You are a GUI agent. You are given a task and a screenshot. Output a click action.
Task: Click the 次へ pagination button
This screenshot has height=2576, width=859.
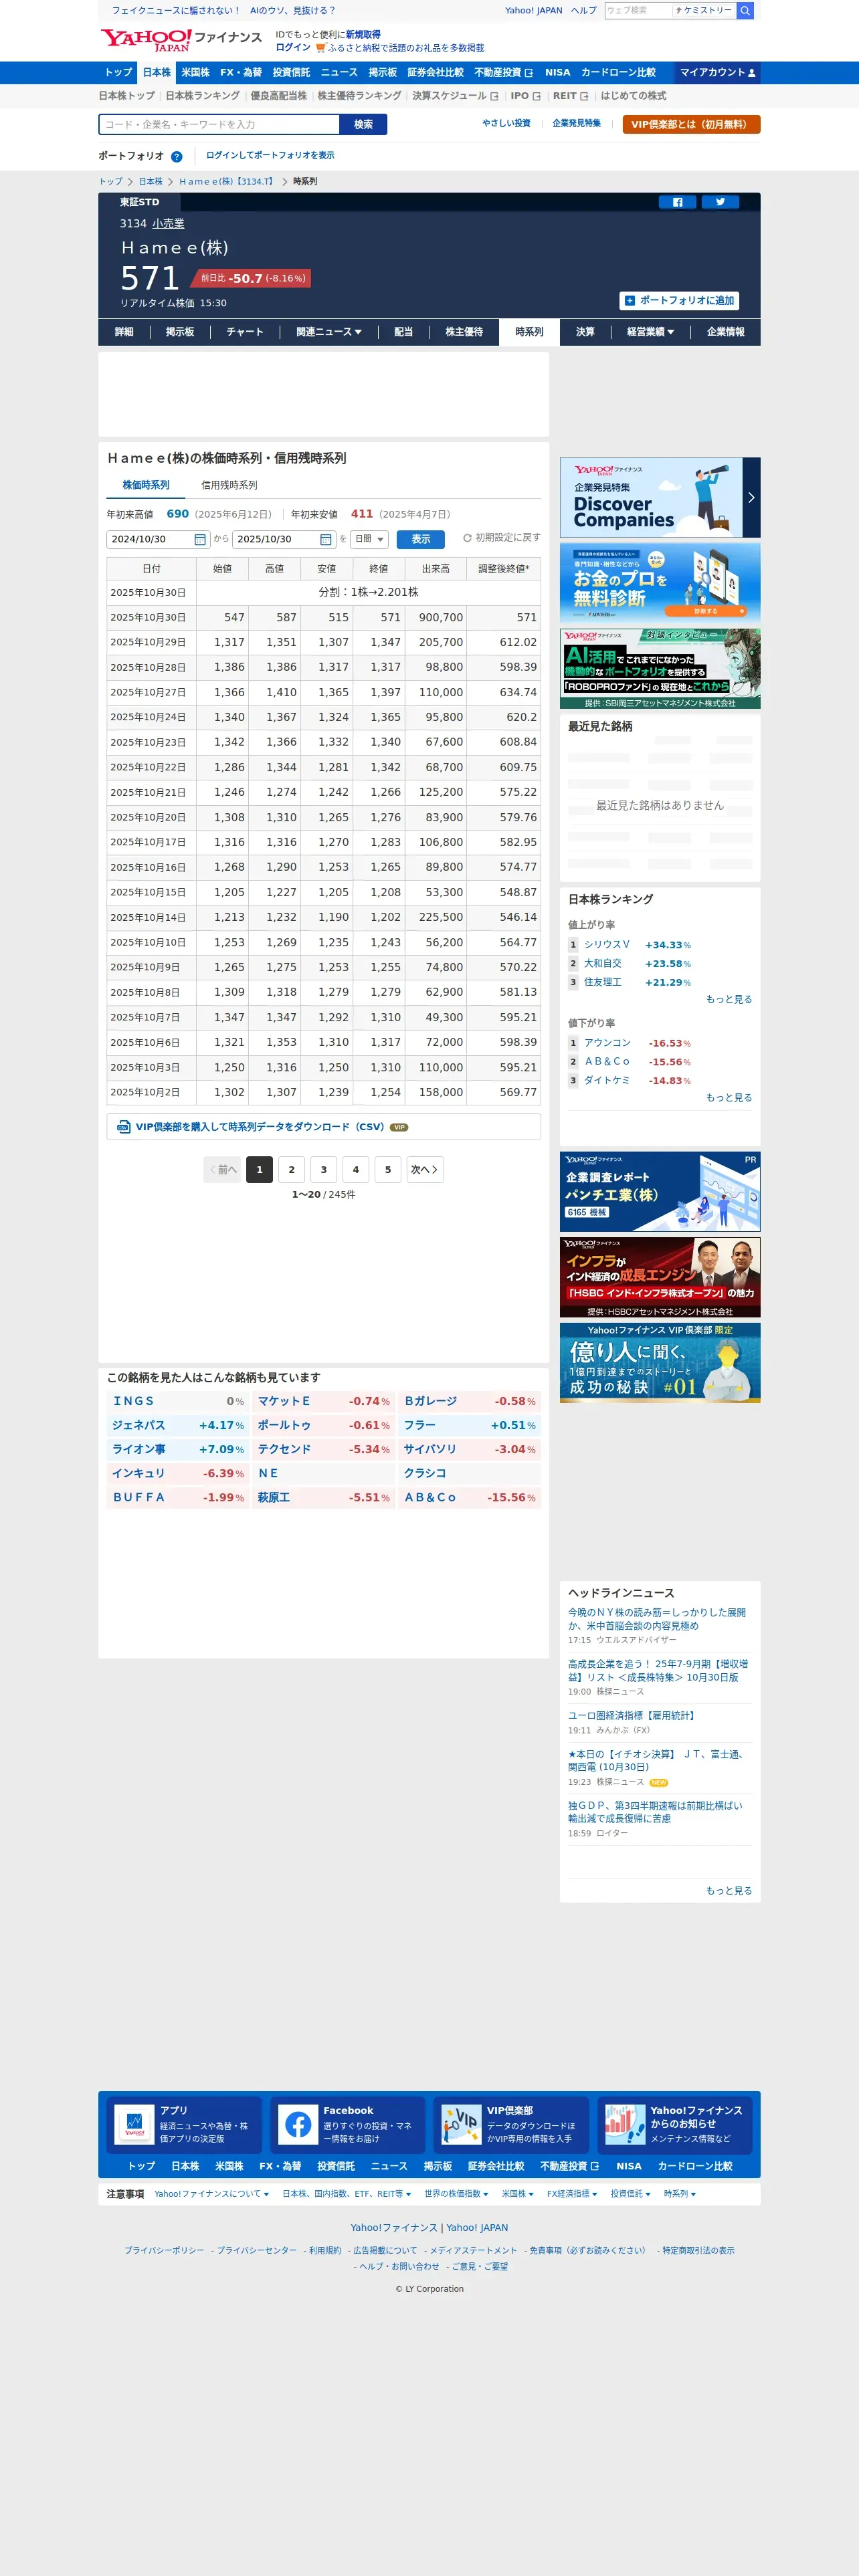[424, 1169]
